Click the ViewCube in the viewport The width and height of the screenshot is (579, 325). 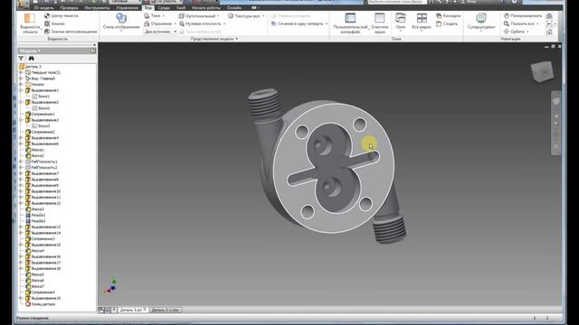click(x=543, y=71)
